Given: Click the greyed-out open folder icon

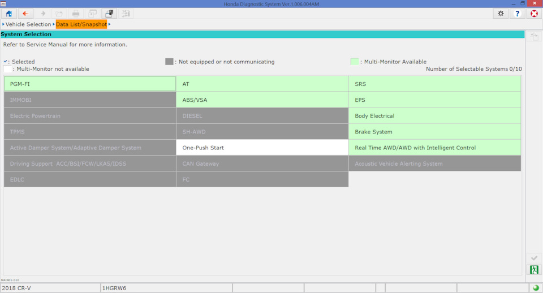Looking at the screenshot, I should pos(59,14).
